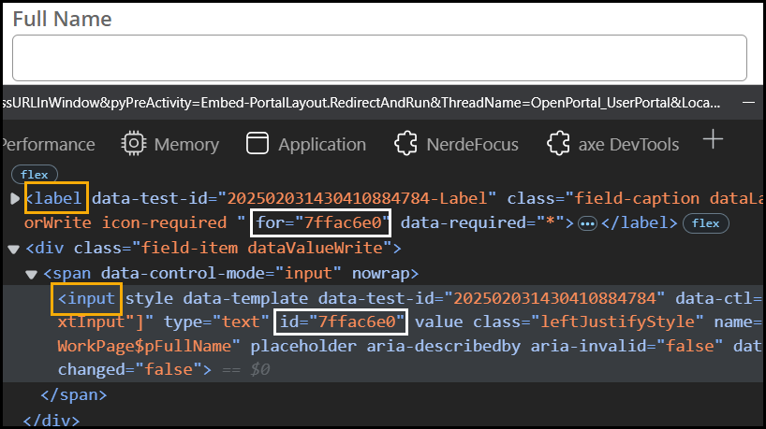Click the plus icon for more tools
This screenshot has width=766, height=429.
click(714, 140)
